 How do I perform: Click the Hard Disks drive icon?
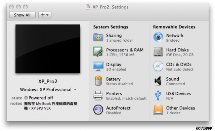coord(158,52)
